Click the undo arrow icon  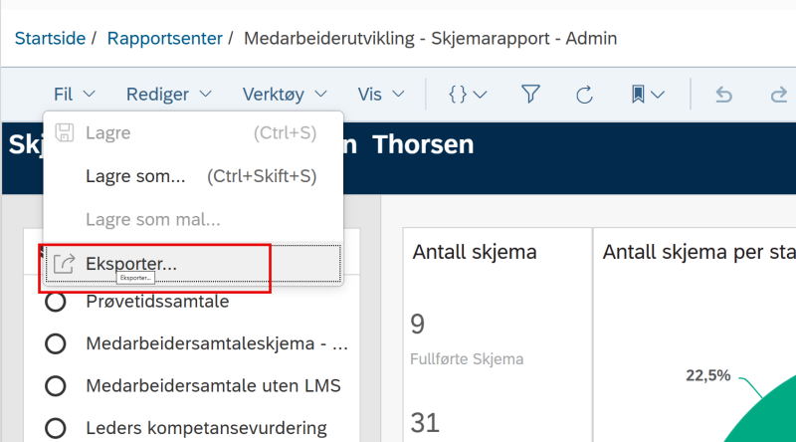724,95
